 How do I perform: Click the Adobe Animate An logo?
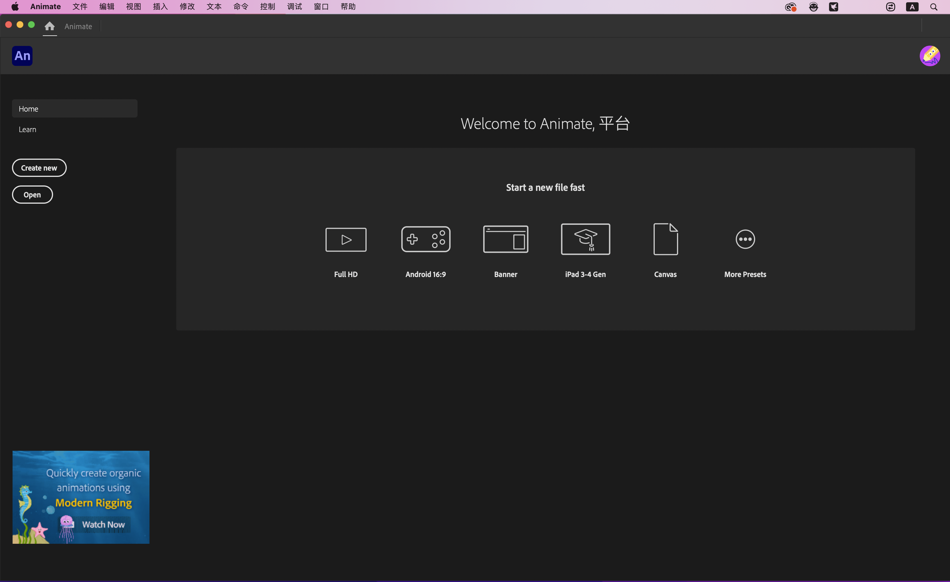22,56
